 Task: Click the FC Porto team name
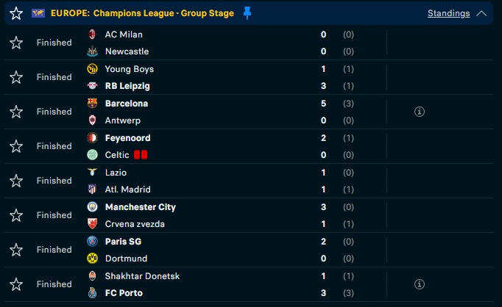click(x=124, y=293)
